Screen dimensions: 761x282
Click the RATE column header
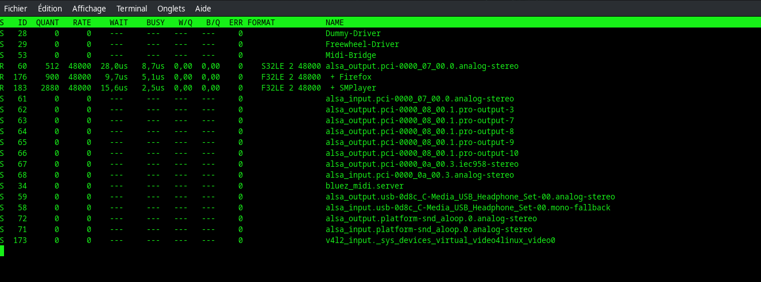pyautogui.click(x=82, y=23)
